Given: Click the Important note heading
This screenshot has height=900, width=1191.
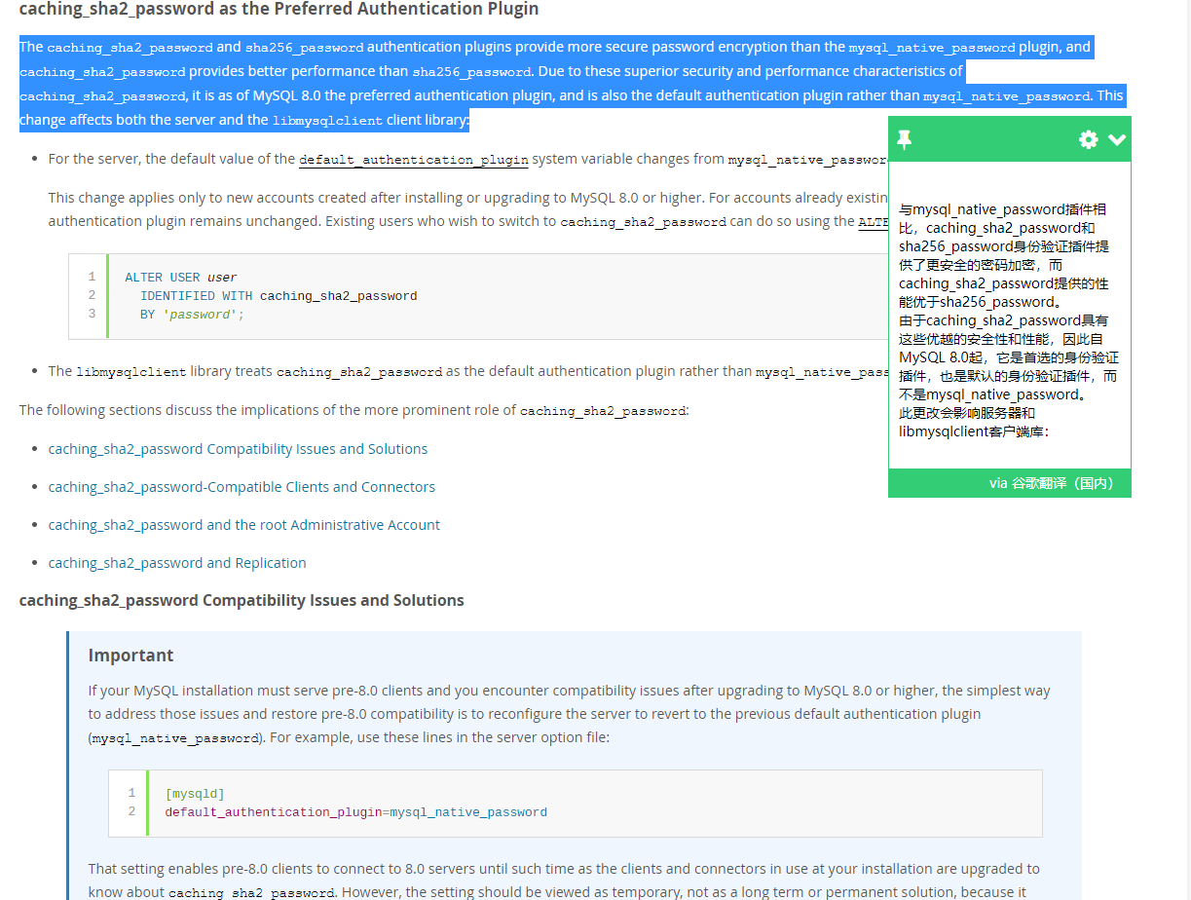Looking at the screenshot, I should (x=130, y=655).
